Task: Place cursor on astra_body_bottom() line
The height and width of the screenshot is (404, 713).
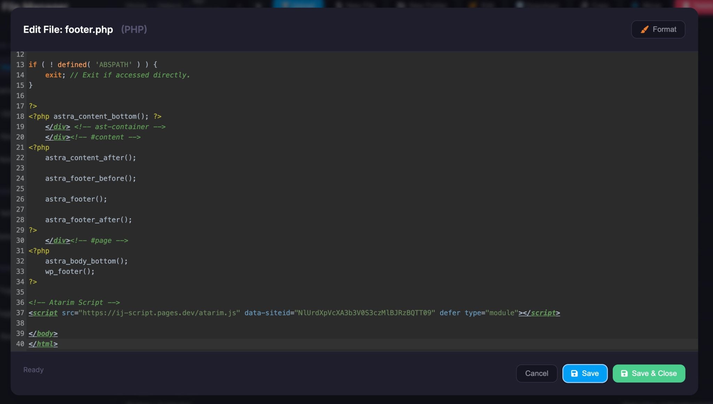Action: [x=86, y=261]
